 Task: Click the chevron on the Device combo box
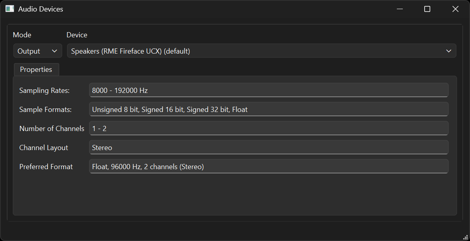448,51
